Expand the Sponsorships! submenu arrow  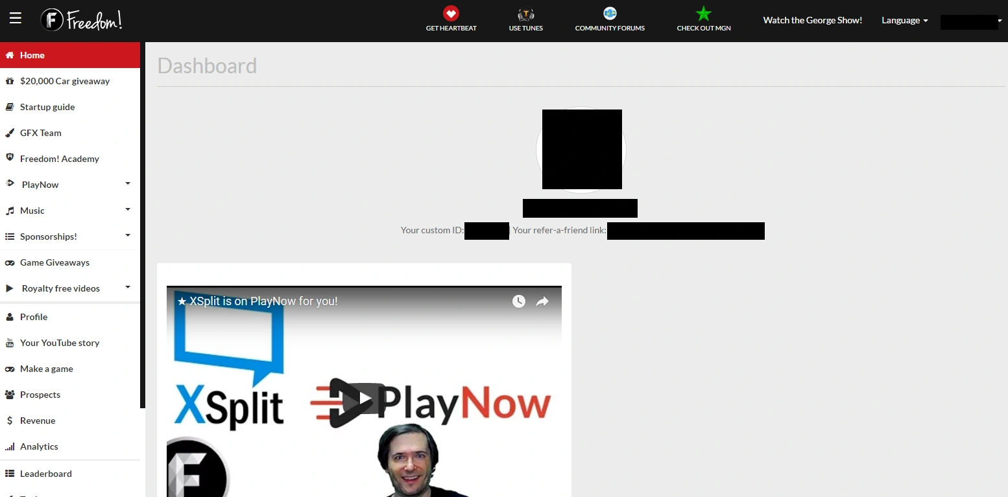(128, 236)
